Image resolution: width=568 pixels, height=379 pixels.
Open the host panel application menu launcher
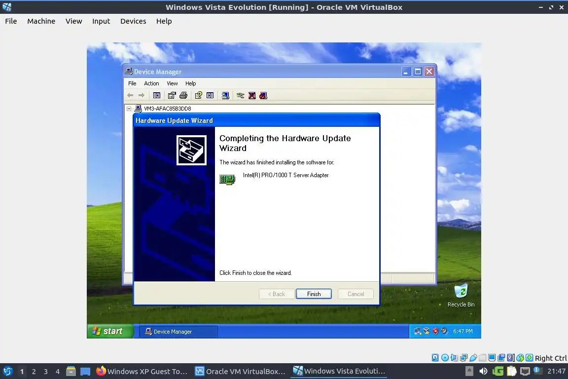tap(7, 371)
